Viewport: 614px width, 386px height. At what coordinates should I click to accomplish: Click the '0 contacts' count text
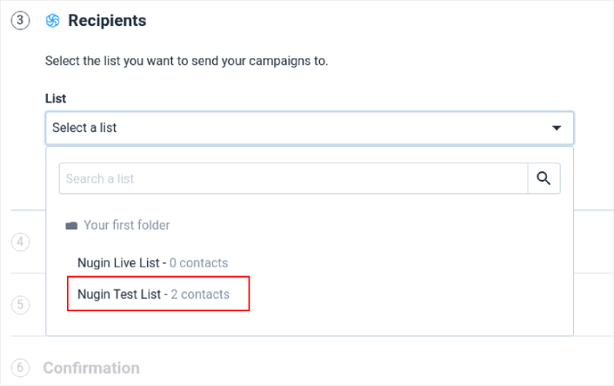point(199,263)
